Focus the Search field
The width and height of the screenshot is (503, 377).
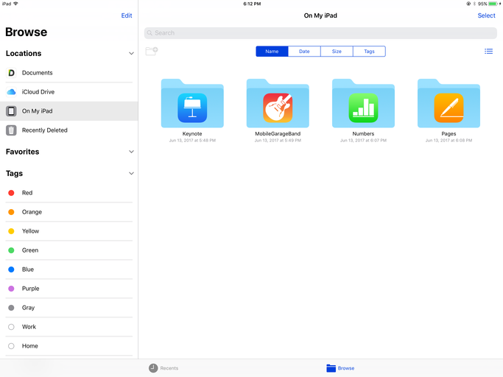pos(320,33)
